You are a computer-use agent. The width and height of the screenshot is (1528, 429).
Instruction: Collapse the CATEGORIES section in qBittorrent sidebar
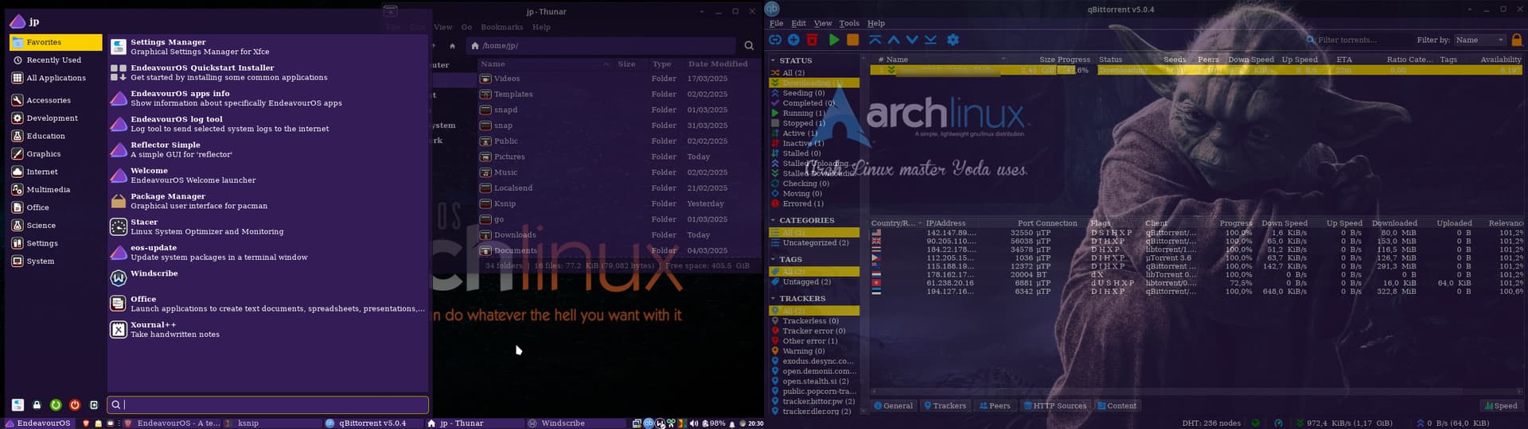(773, 220)
